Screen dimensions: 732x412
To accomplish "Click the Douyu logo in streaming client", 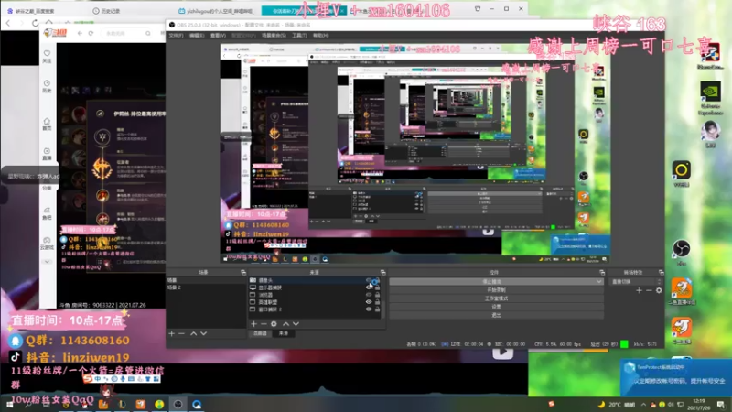I will tap(55, 33).
